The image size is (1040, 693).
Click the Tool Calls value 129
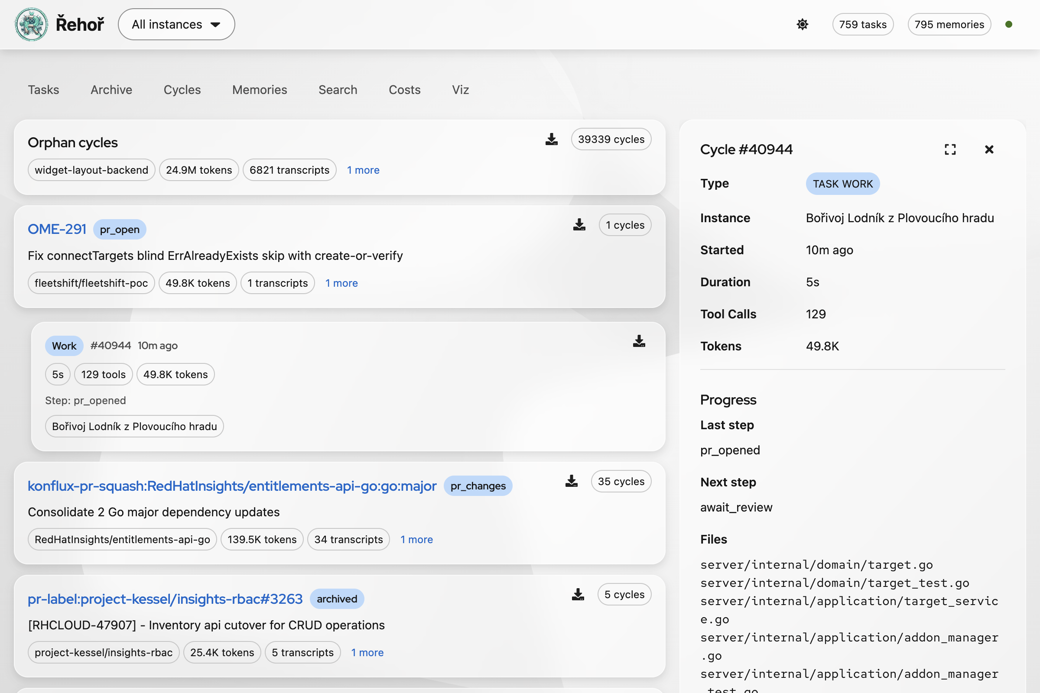click(x=816, y=314)
